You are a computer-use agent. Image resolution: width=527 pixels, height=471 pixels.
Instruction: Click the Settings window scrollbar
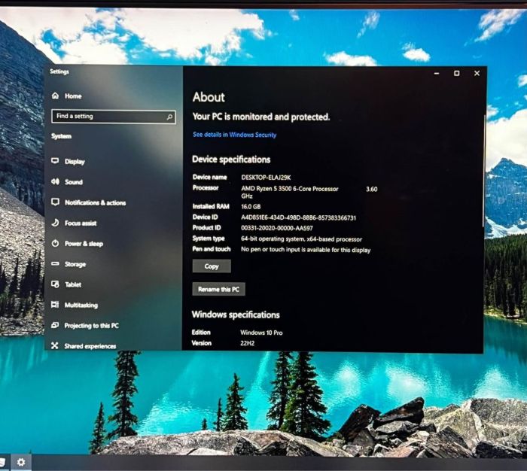click(x=484, y=172)
